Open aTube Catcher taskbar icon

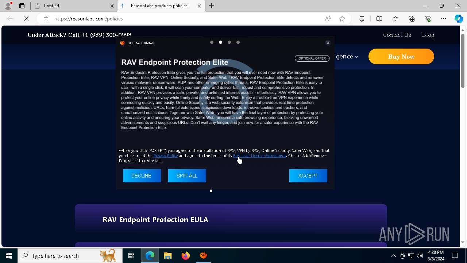(204, 256)
